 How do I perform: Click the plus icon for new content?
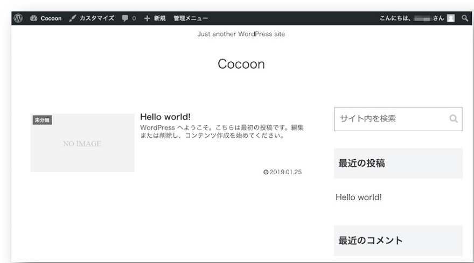[x=147, y=18]
